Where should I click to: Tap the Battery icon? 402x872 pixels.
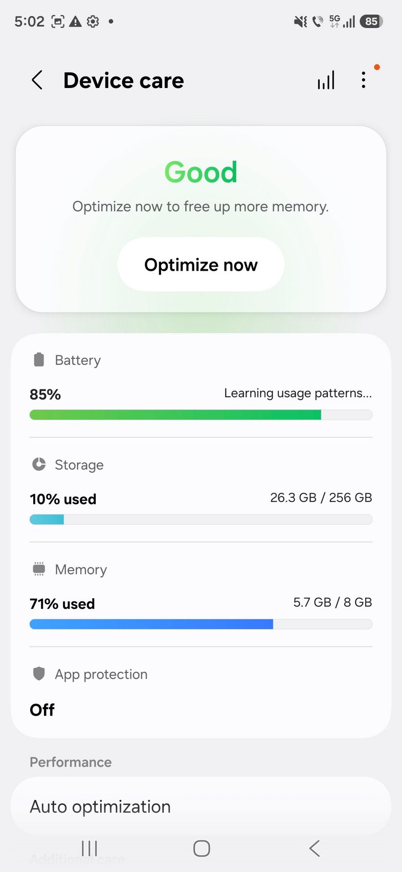point(39,360)
